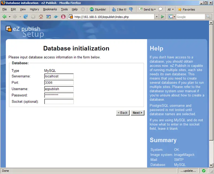Click the 'Done' status bar text
The image size is (214, 174).
tap(5, 171)
